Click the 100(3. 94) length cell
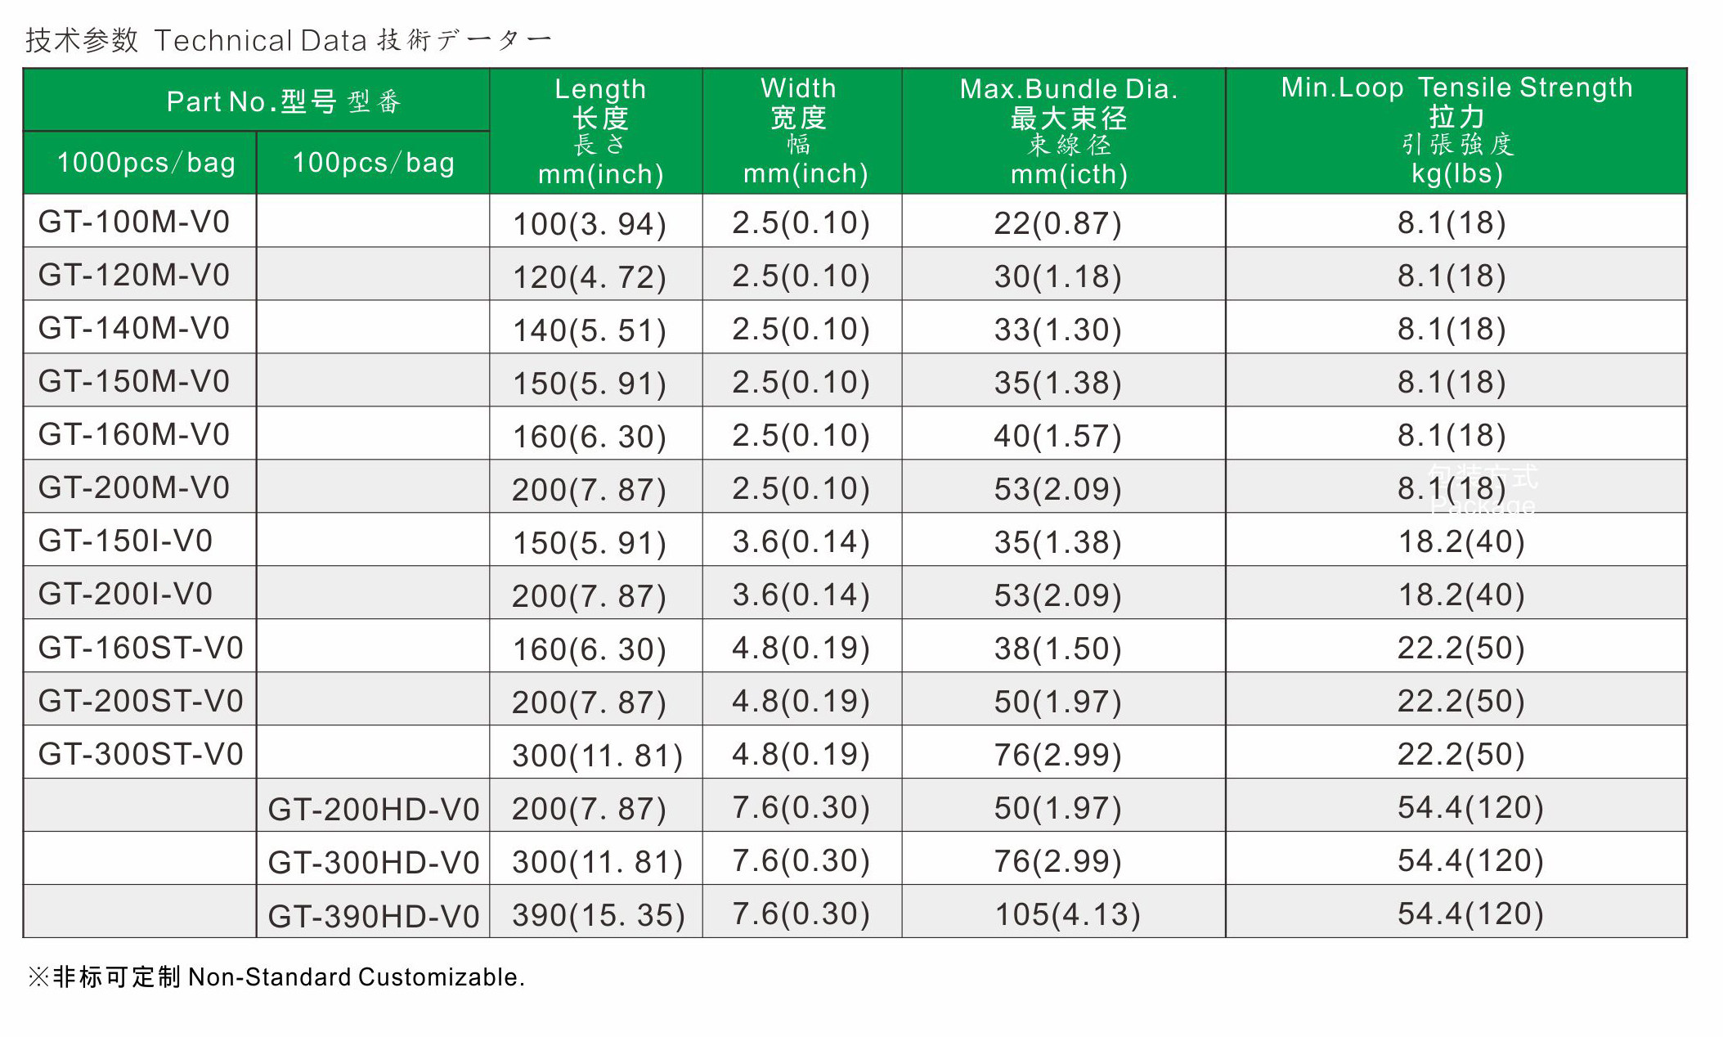This screenshot has height=1037, width=1723. point(589,224)
